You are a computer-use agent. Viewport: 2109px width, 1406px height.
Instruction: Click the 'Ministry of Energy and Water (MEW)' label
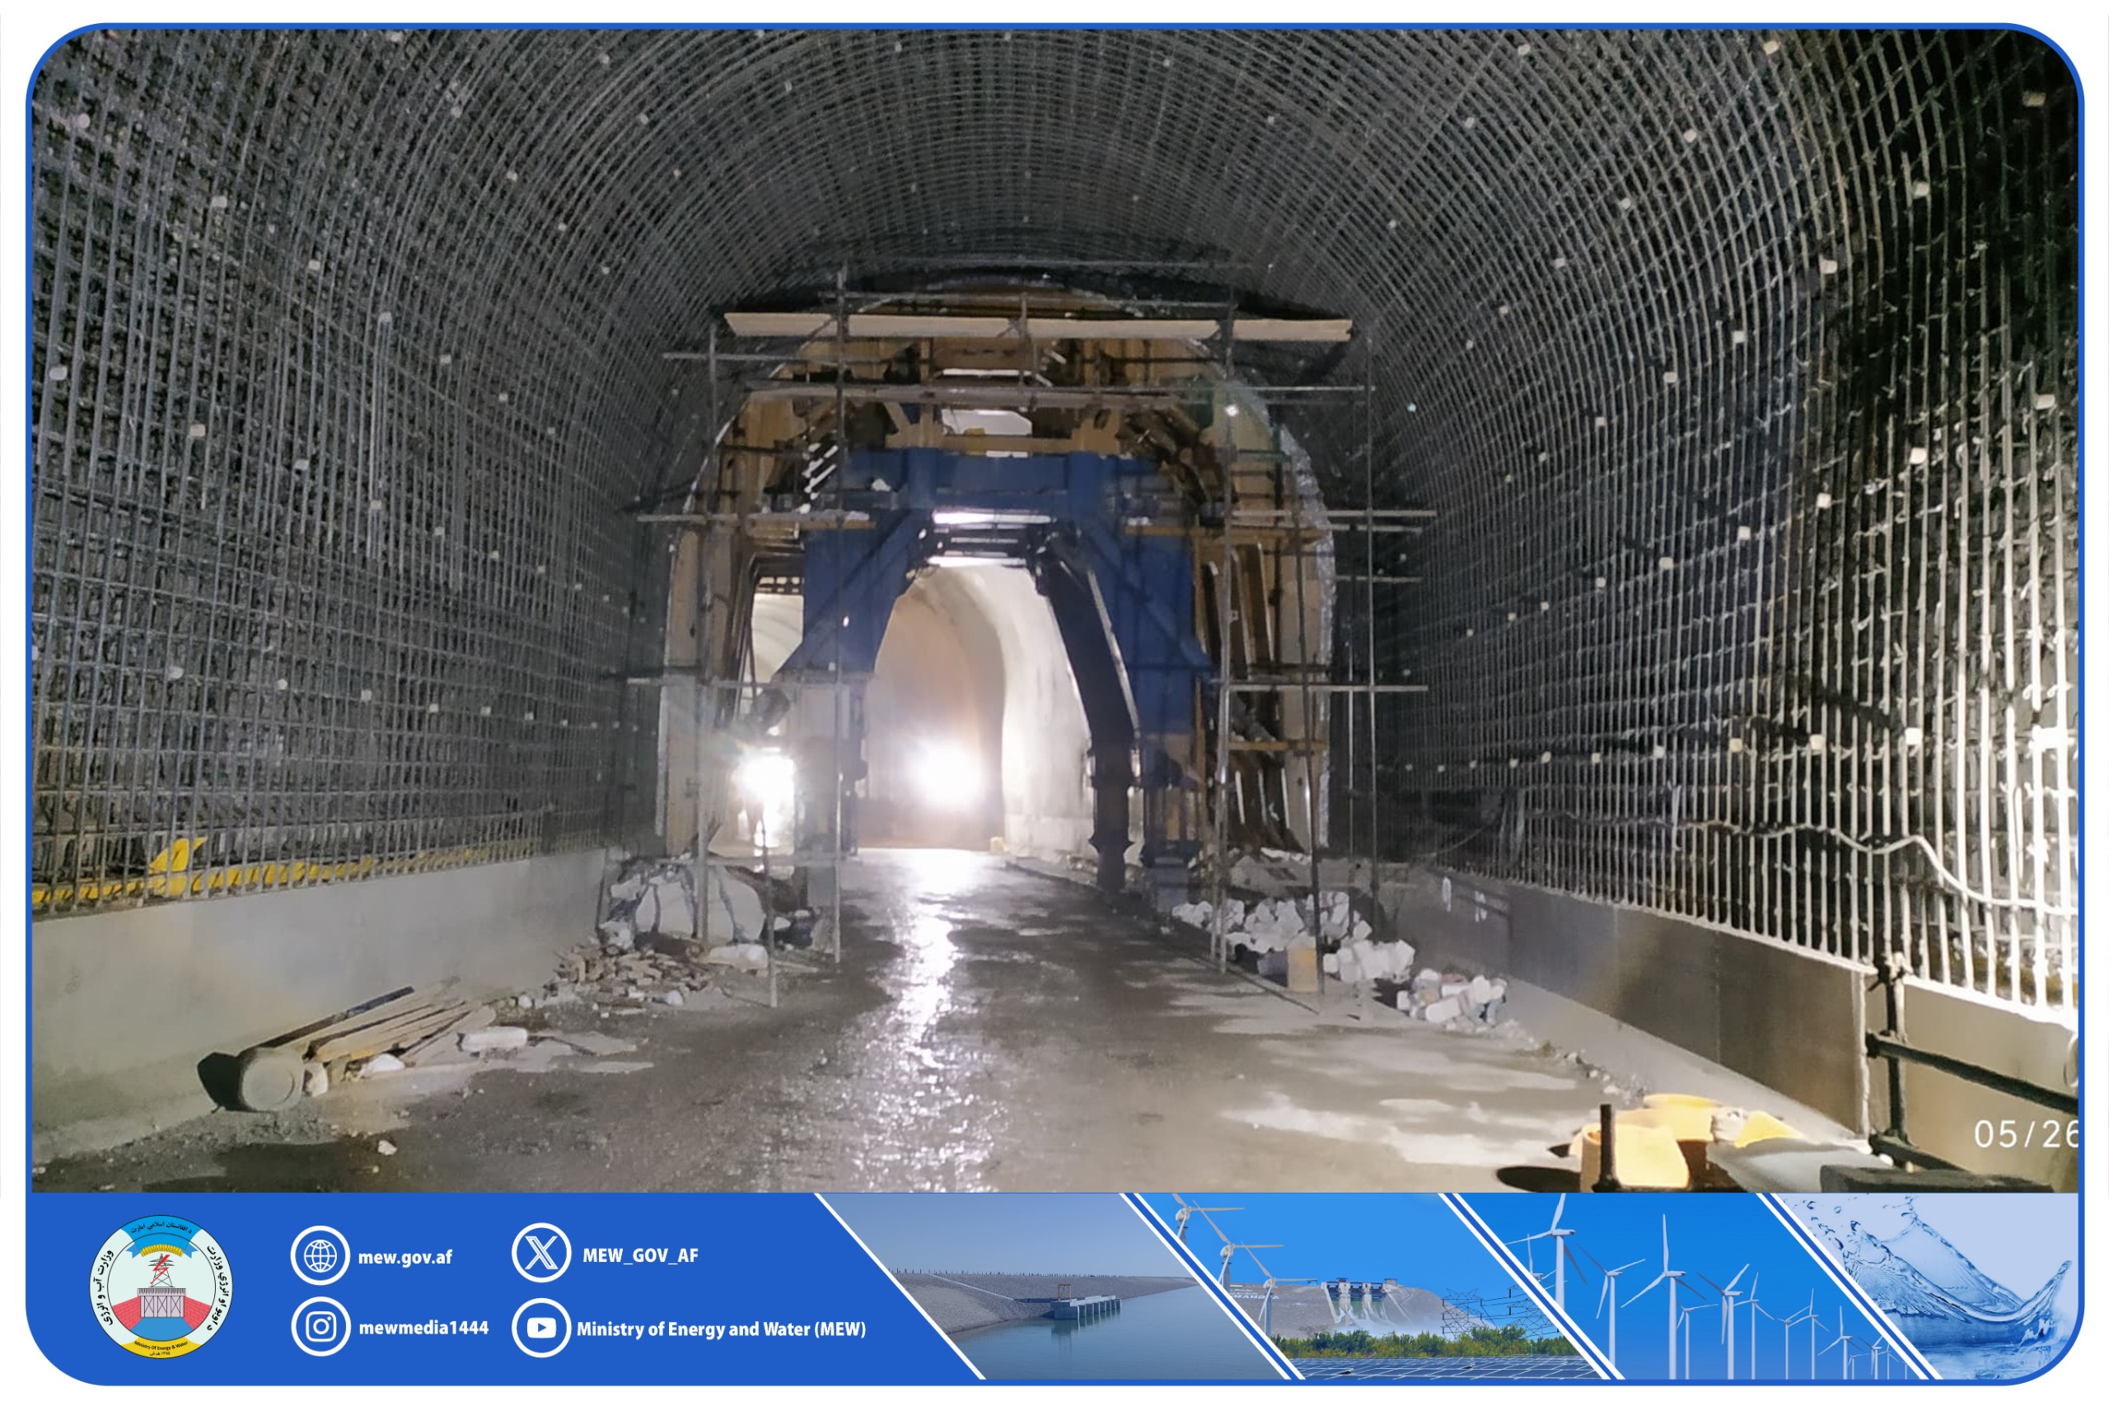coord(720,1329)
